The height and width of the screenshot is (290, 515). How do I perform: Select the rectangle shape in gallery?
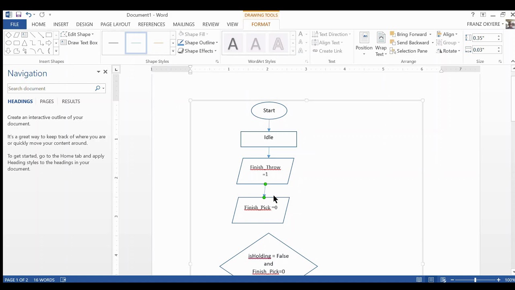tap(49, 35)
